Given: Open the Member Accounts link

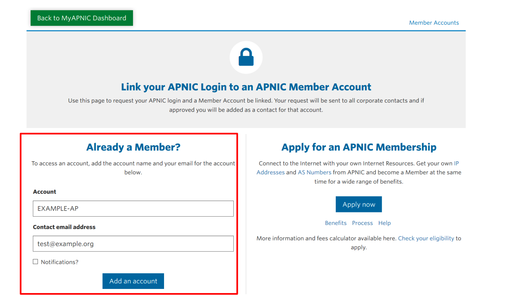Looking at the screenshot, I should 434,22.
